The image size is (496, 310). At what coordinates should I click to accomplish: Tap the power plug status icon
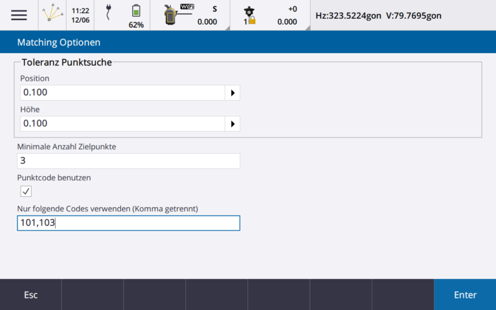point(108,15)
